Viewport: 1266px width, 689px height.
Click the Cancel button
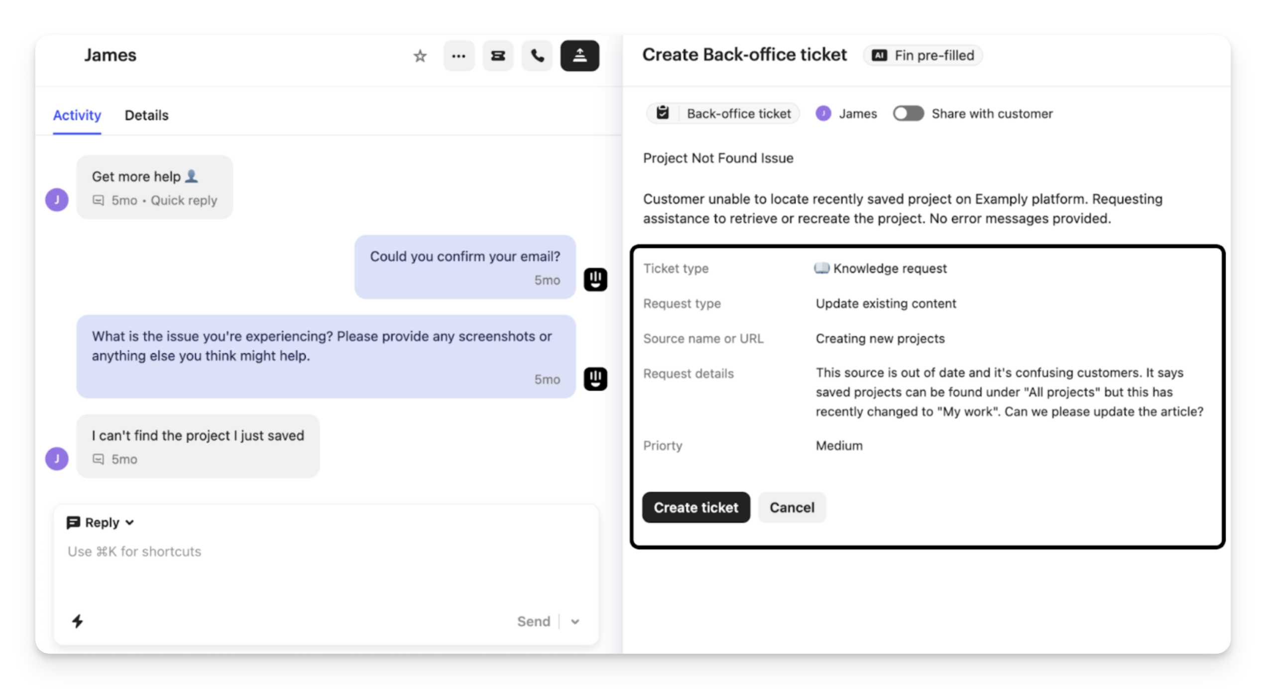(792, 507)
